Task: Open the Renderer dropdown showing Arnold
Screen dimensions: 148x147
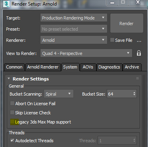Action: click(74, 40)
